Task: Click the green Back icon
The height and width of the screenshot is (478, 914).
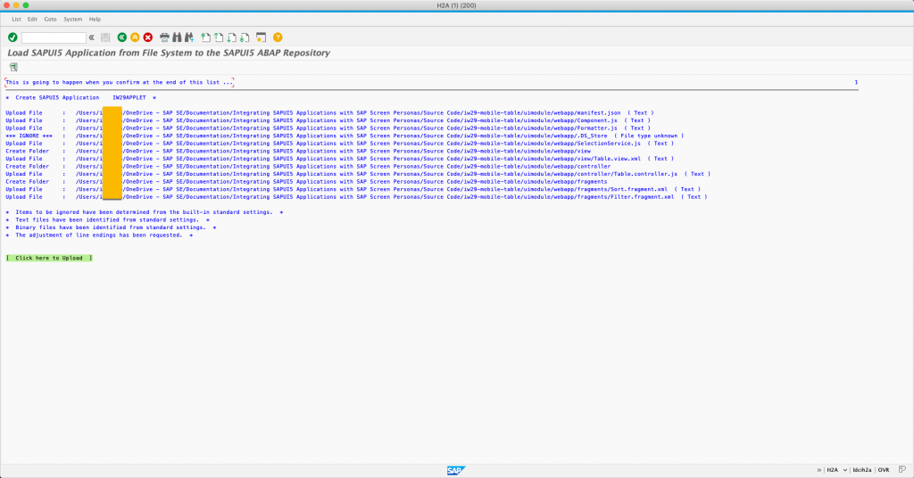Action: click(121, 37)
